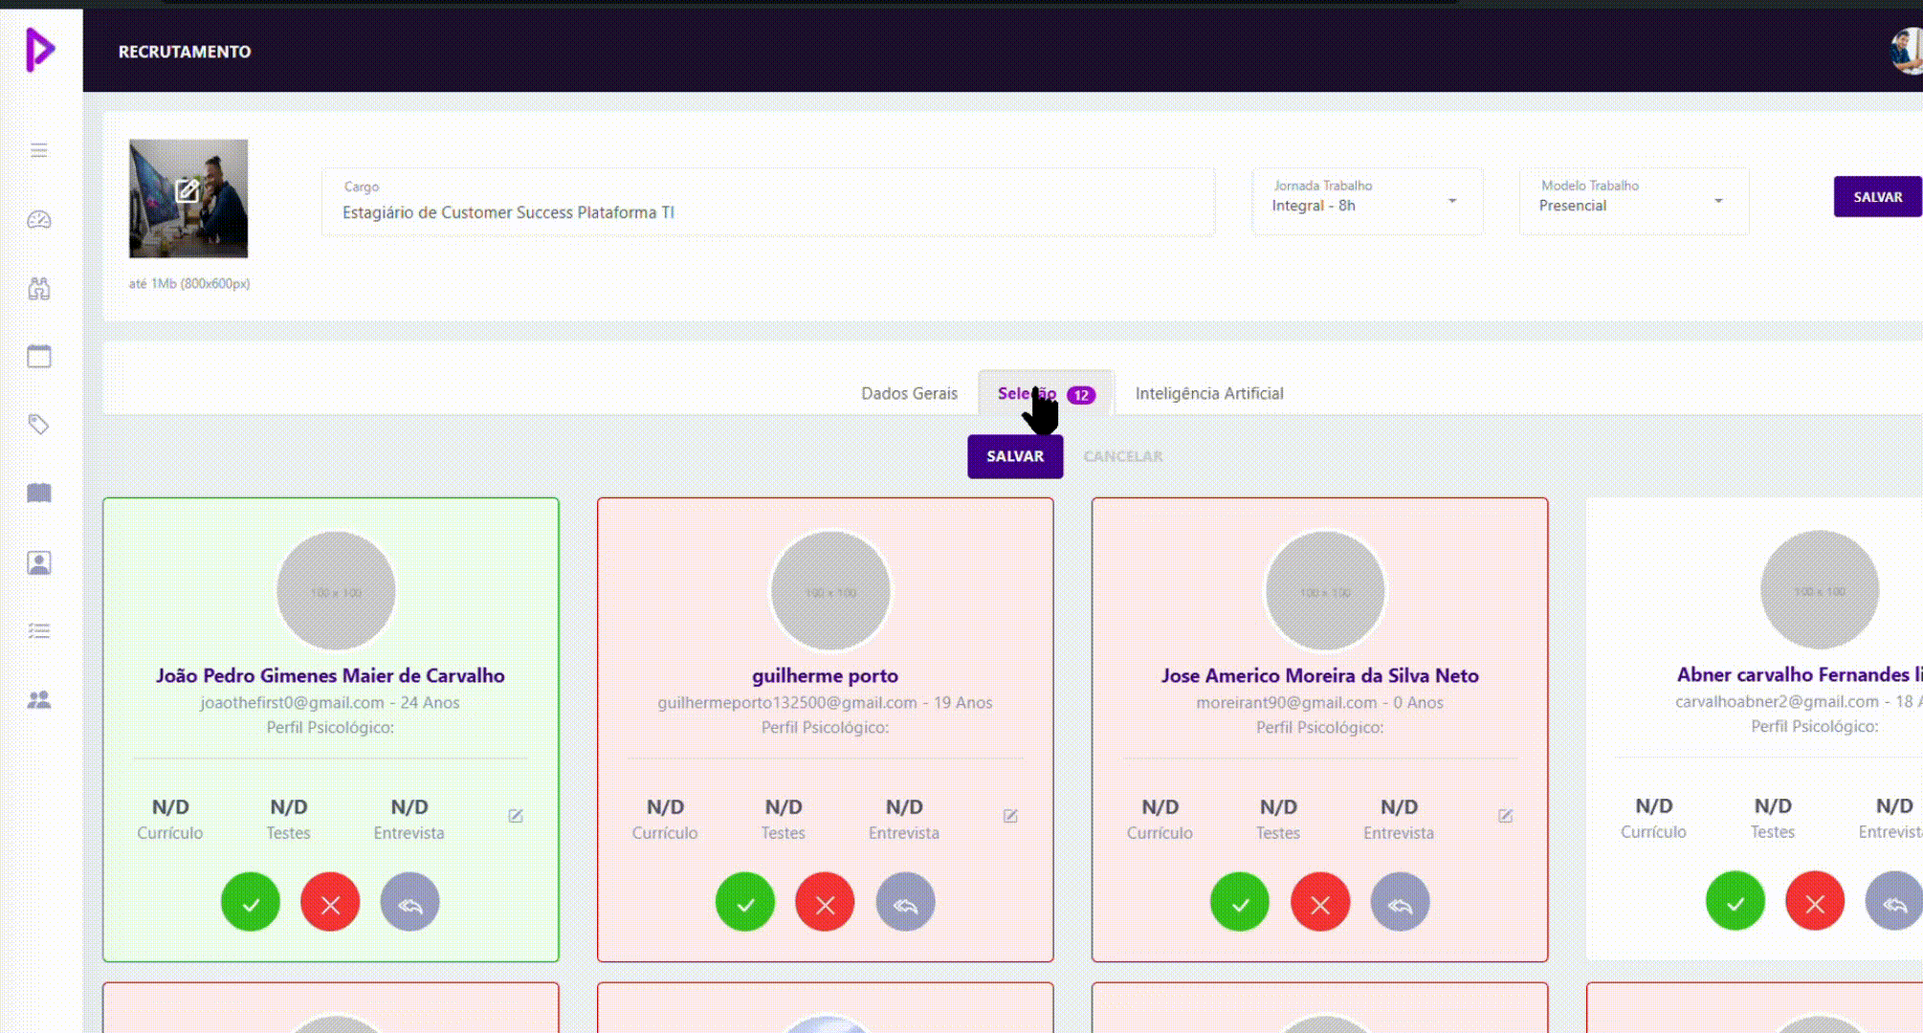
Task: Click reply arrow for Jose Americo Moreira
Action: click(1400, 902)
